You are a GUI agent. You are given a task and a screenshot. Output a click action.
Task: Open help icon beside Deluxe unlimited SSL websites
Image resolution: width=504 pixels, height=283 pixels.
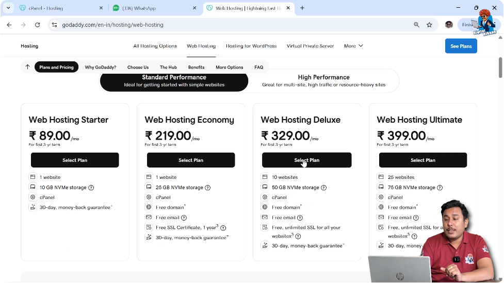point(298,237)
